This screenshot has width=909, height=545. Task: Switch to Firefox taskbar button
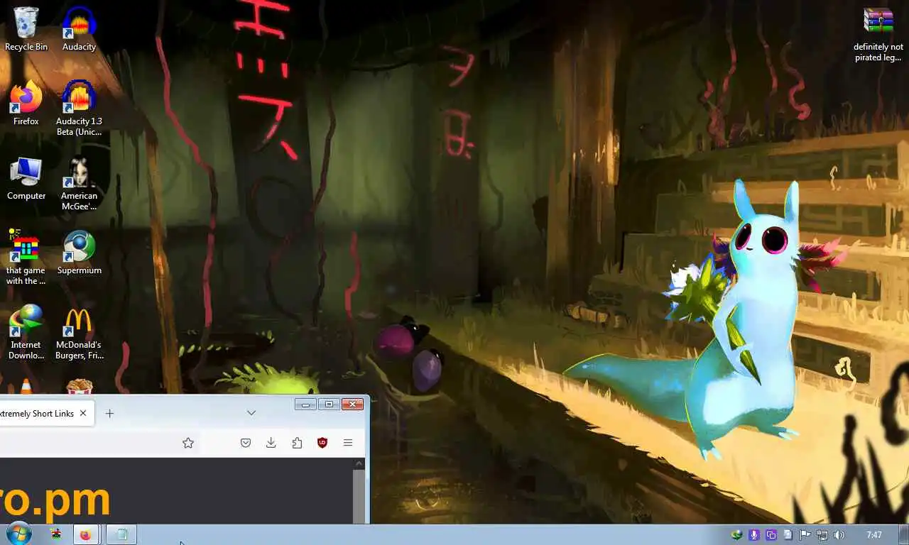point(86,534)
